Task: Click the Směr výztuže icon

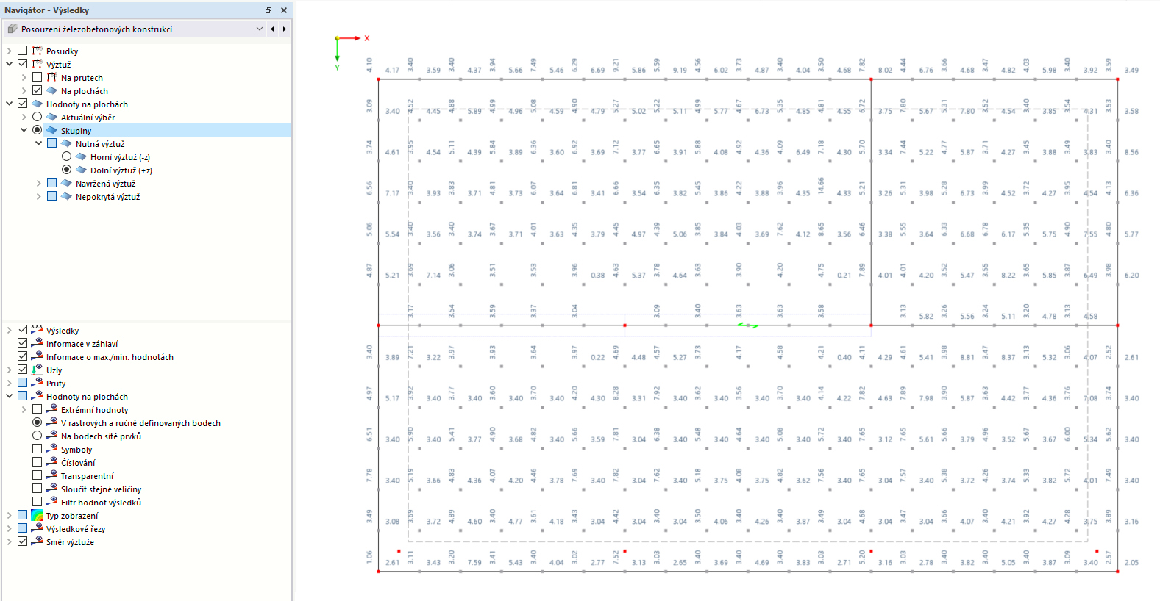Action: click(37, 541)
